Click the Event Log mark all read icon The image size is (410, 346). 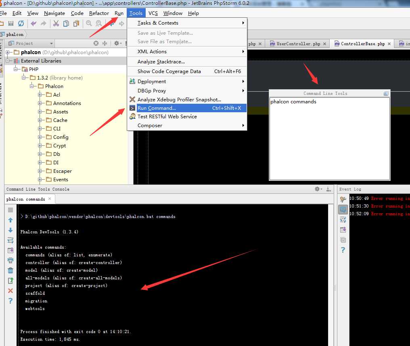pos(343,240)
